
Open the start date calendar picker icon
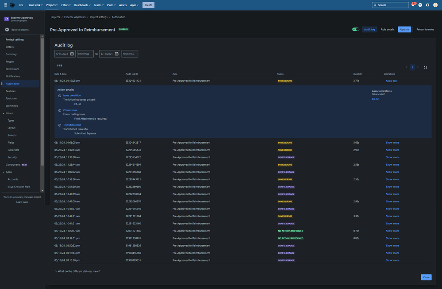tap(72, 54)
